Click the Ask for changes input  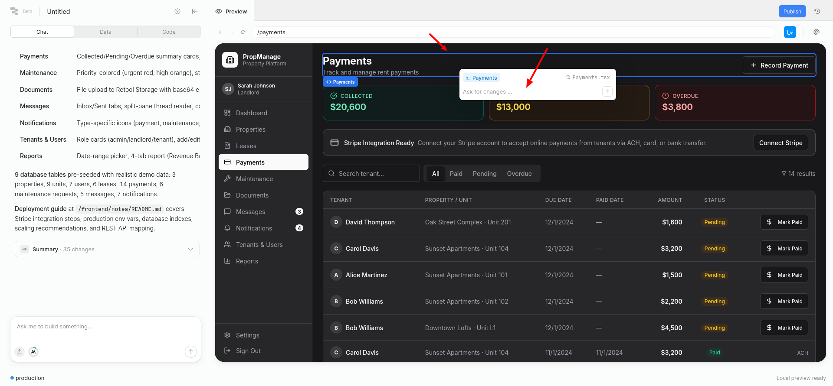click(531, 91)
